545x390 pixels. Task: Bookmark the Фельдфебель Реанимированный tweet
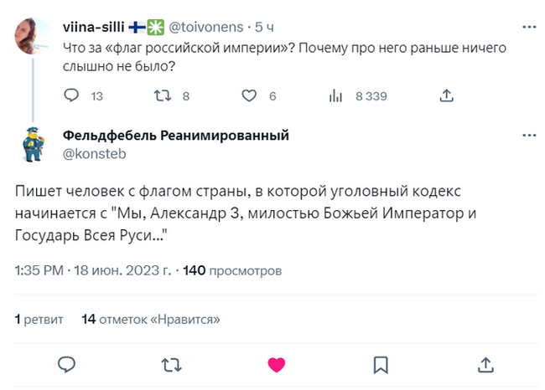coord(380,364)
